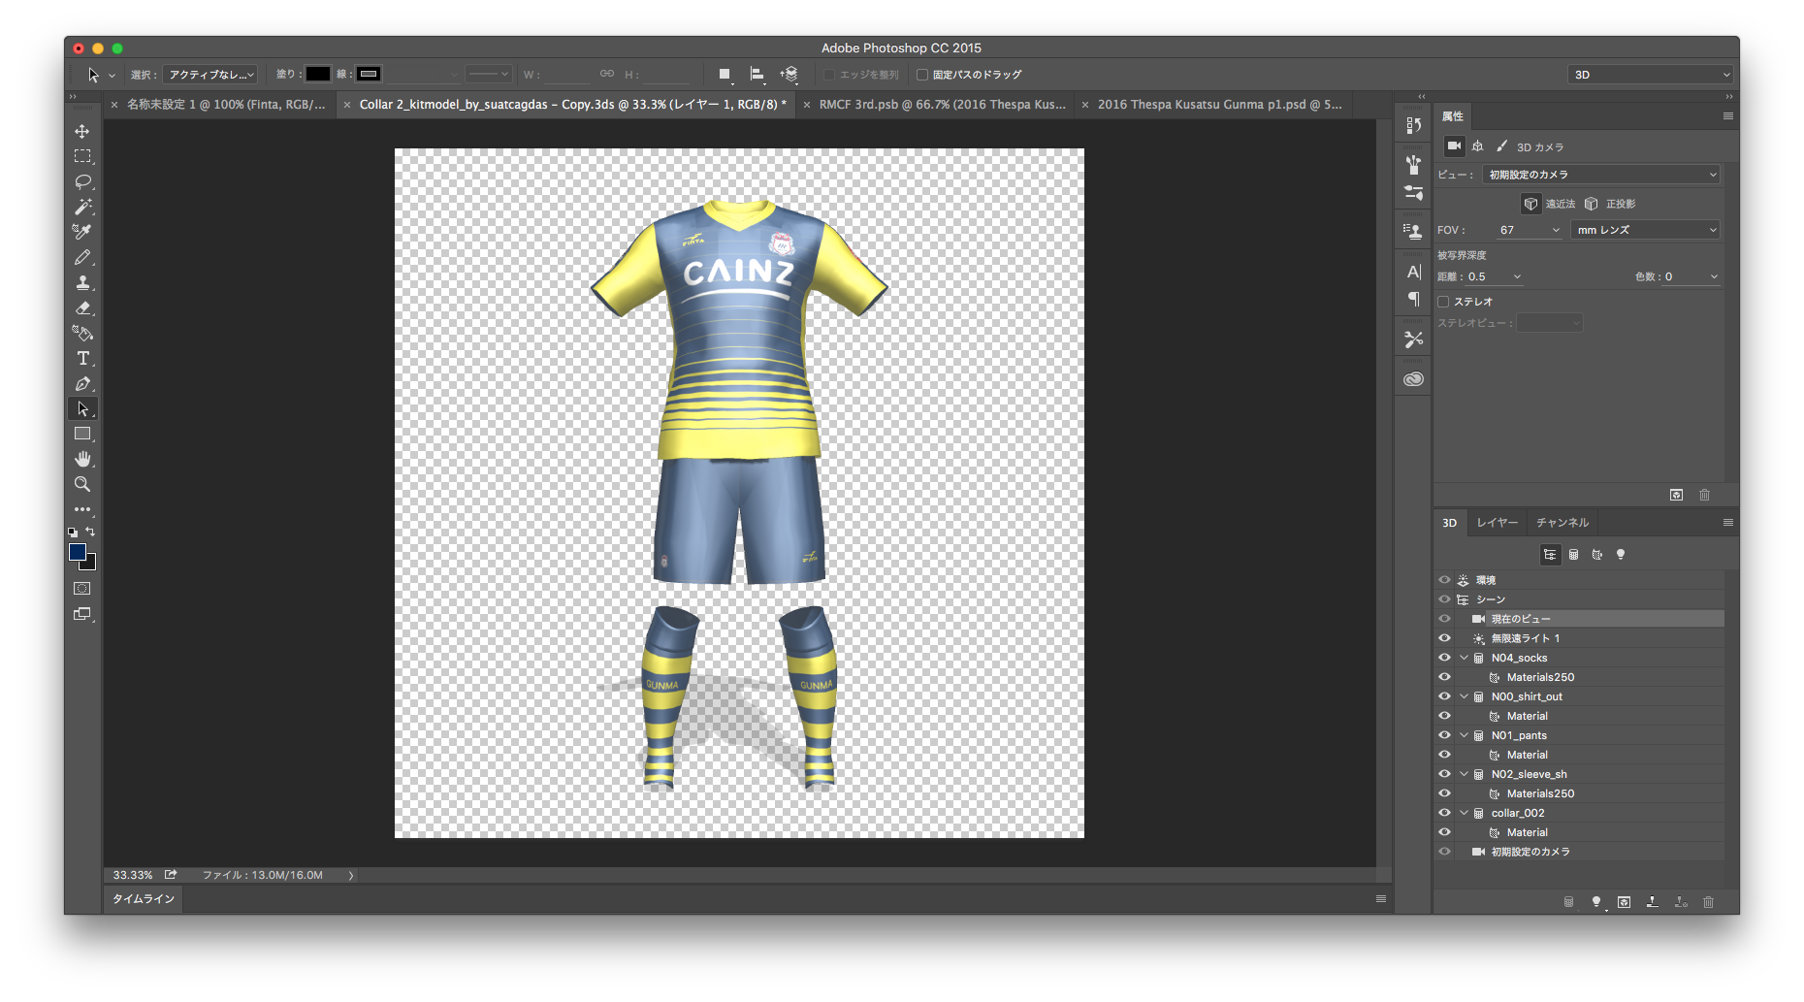1804x1002 pixels.
Task: Hide the N02_sleeve_sh mesh
Action: tap(1444, 774)
